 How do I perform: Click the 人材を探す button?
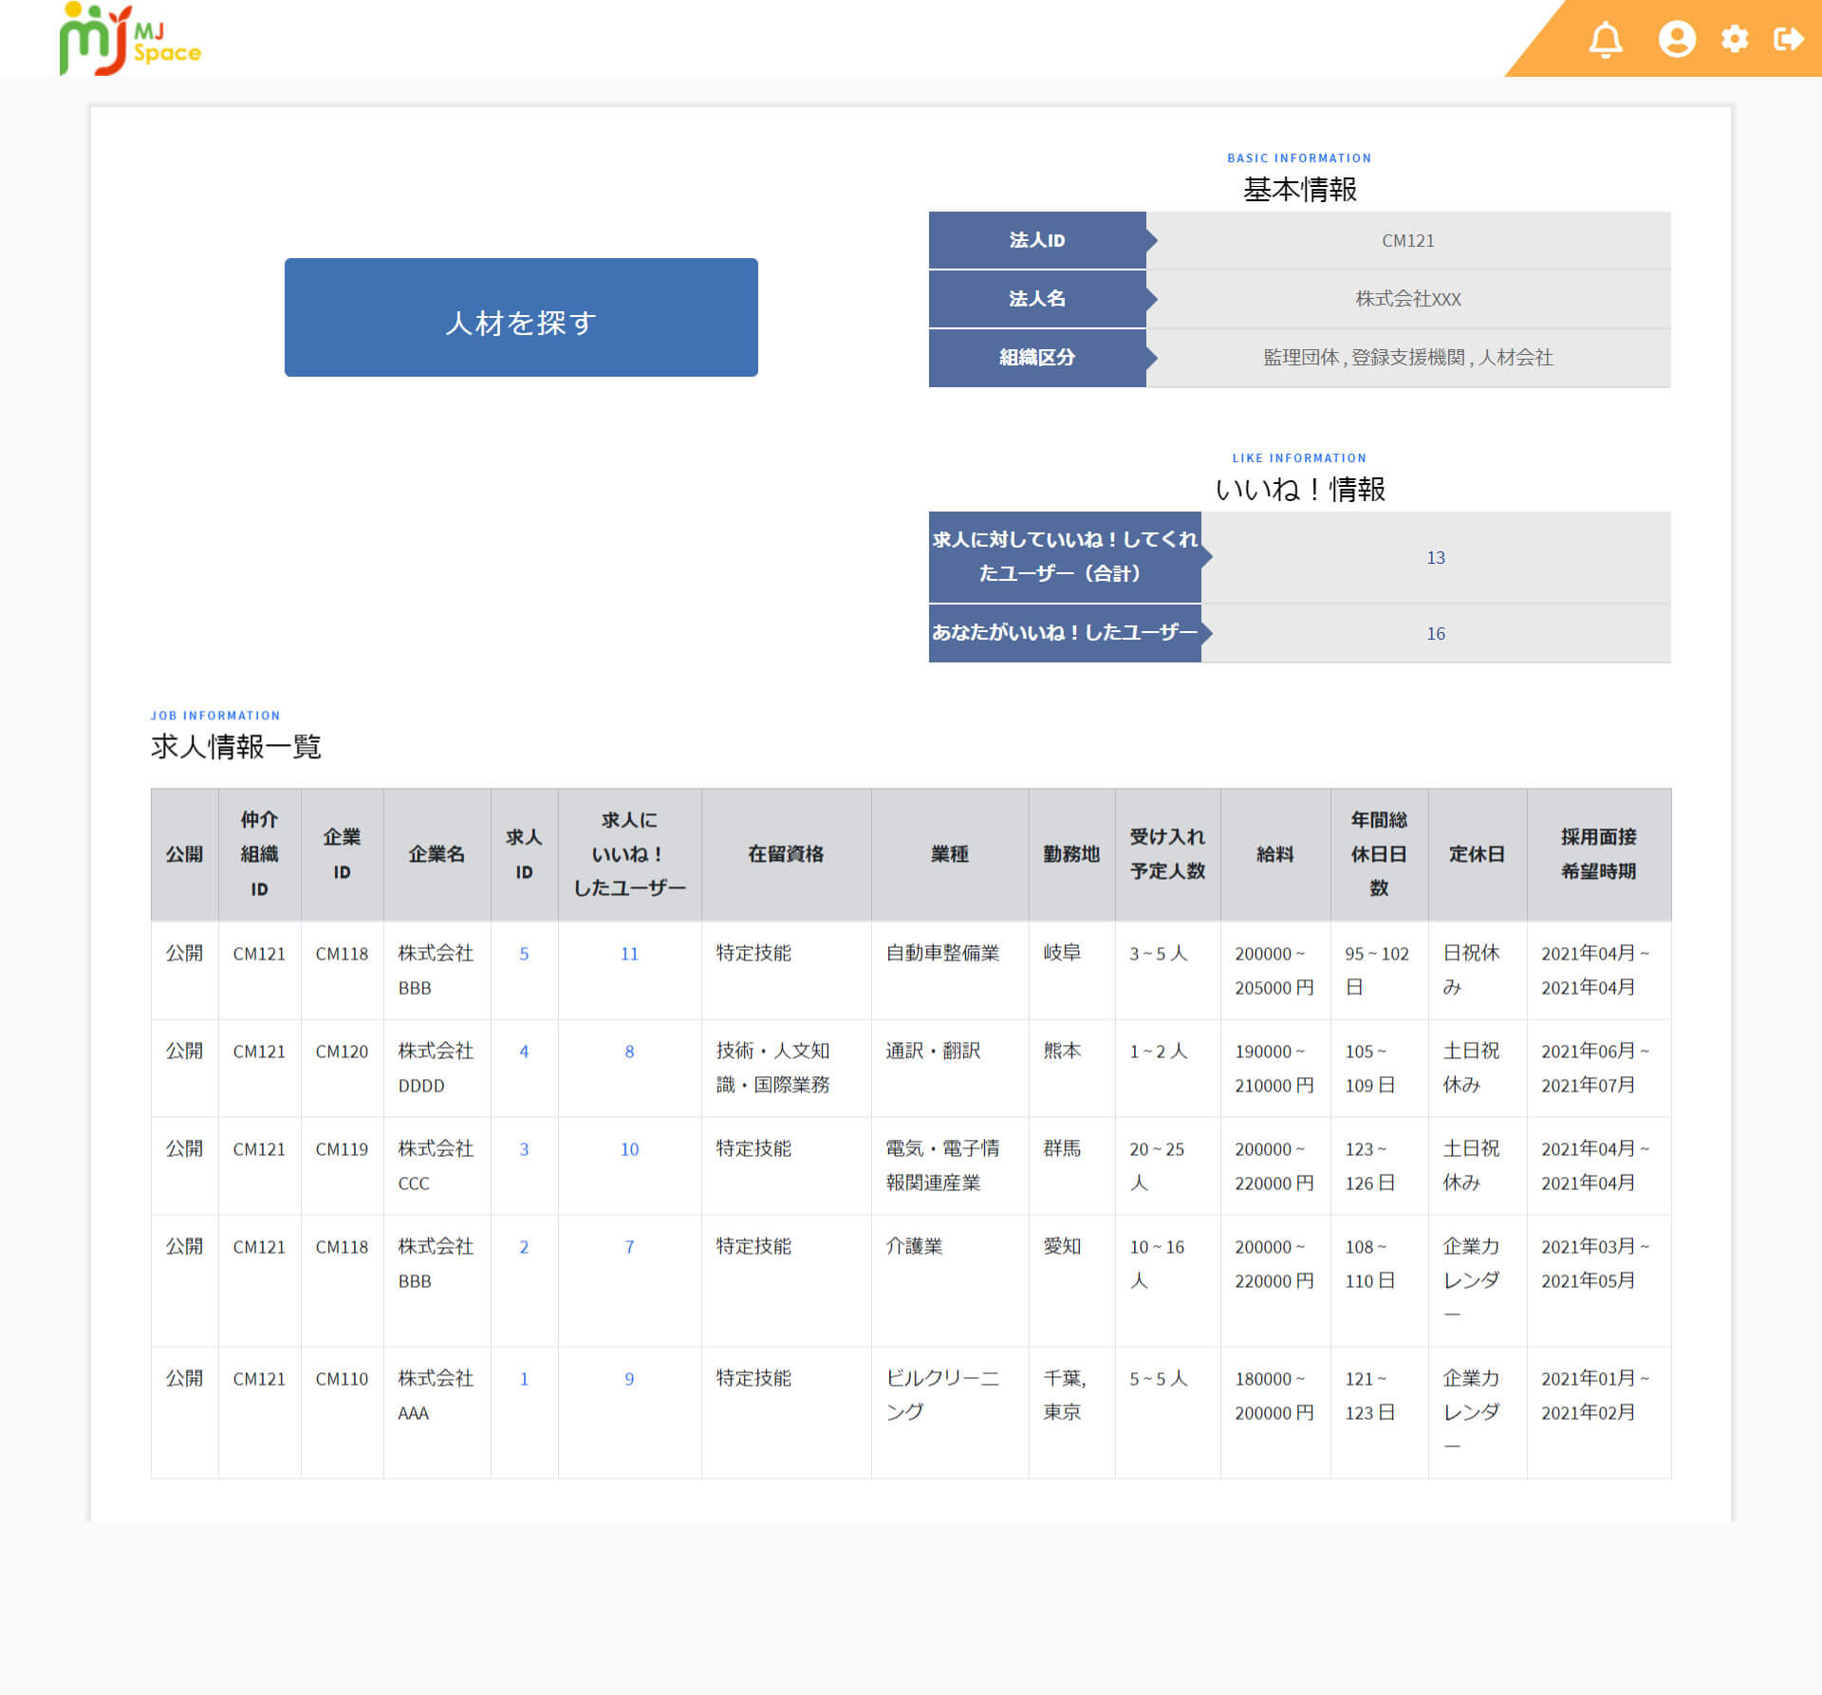521,317
